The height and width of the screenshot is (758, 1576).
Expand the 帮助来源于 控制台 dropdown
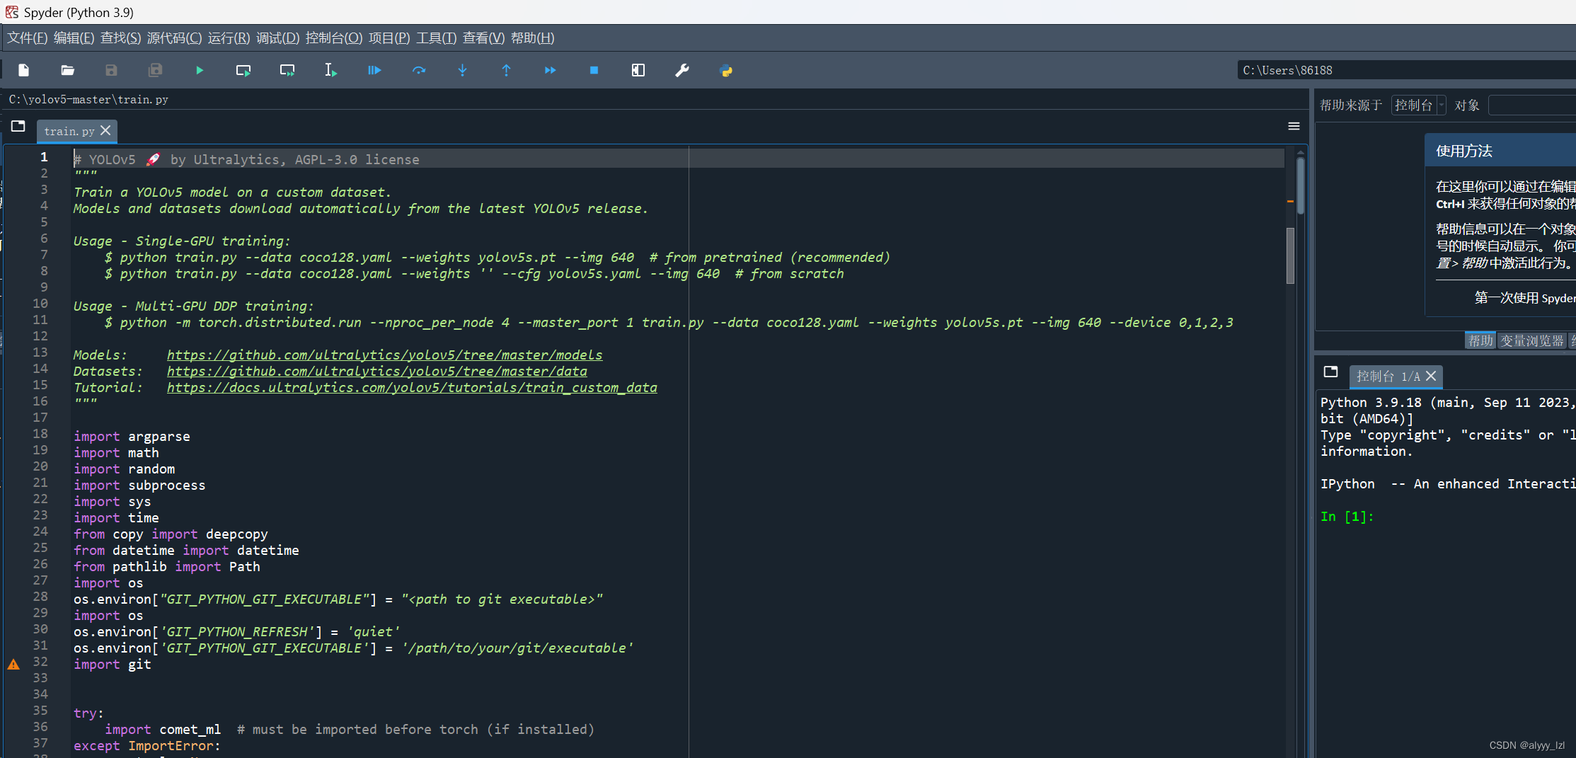tap(1418, 105)
